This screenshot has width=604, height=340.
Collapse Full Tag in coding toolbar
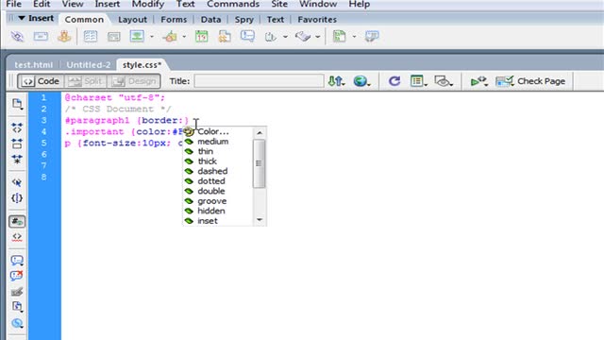(17, 127)
